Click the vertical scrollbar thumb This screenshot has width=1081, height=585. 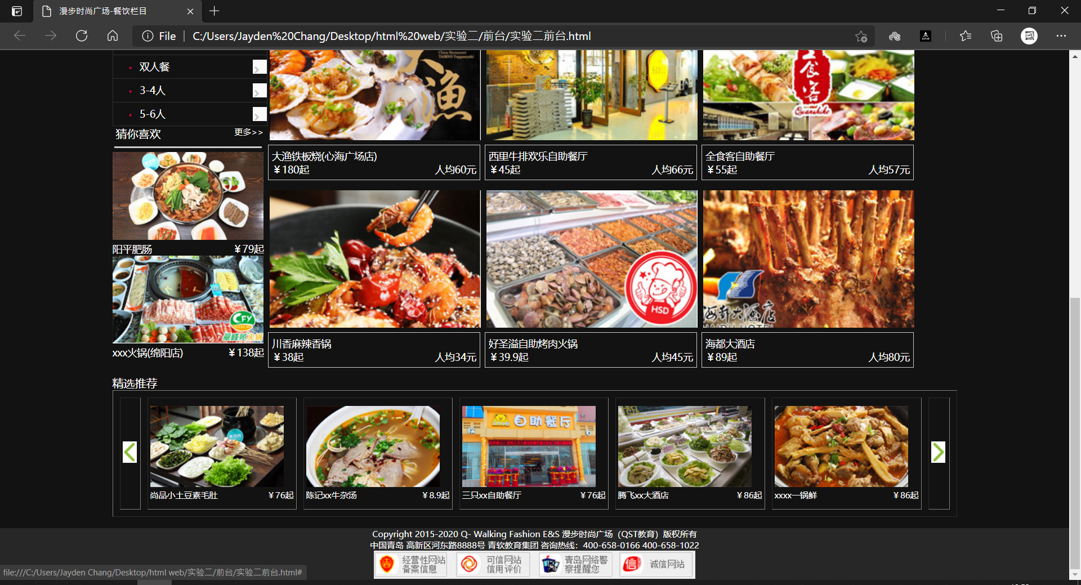click(x=1075, y=432)
